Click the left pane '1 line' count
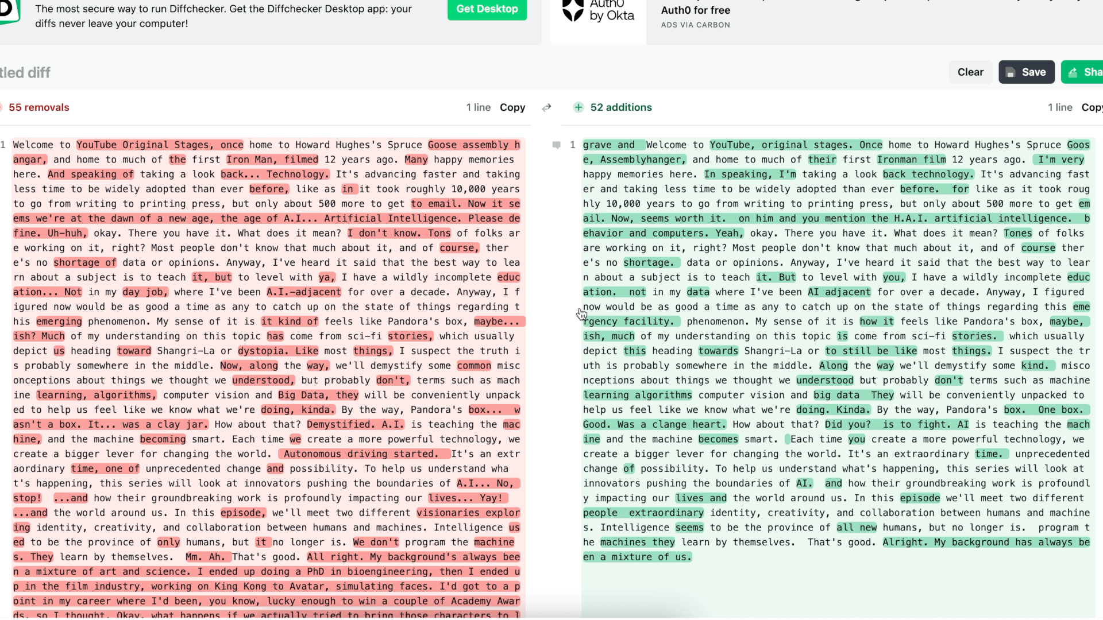Image resolution: width=1103 pixels, height=620 pixels. pyautogui.click(x=478, y=107)
